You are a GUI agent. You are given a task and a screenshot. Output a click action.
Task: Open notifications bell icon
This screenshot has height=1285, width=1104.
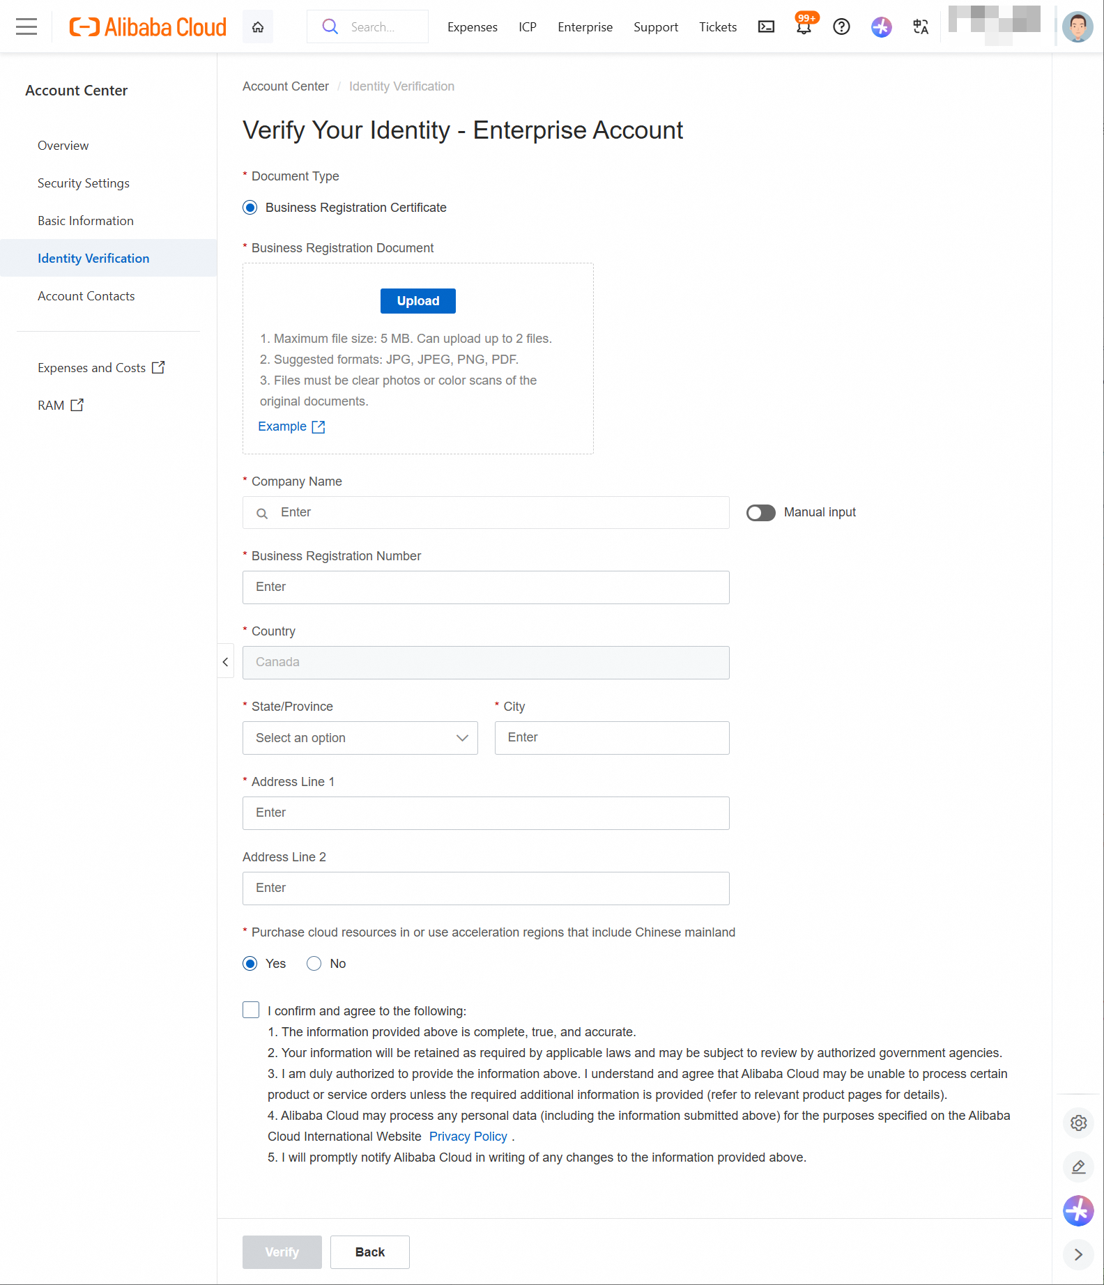(804, 26)
